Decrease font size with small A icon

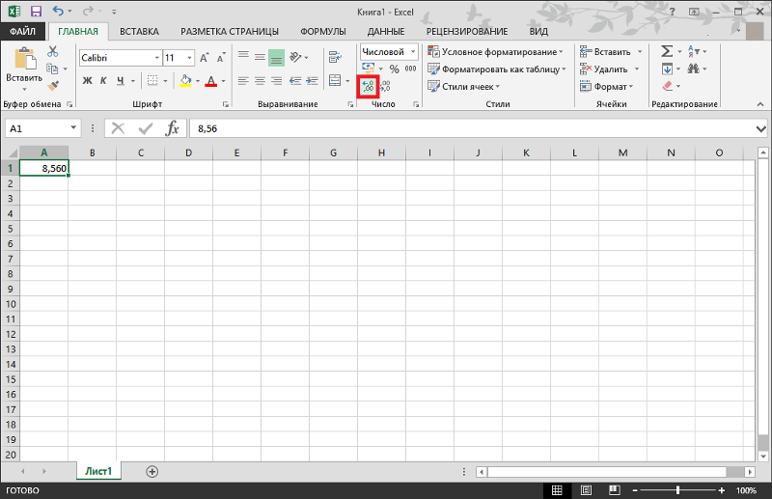tap(221, 58)
